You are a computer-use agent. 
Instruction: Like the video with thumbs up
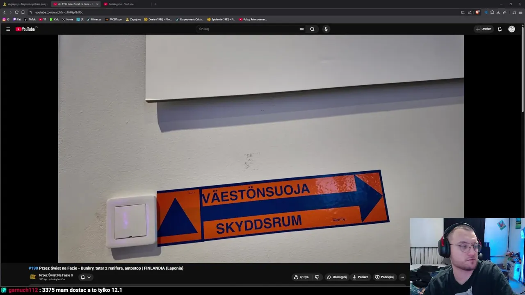[x=301, y=277]
